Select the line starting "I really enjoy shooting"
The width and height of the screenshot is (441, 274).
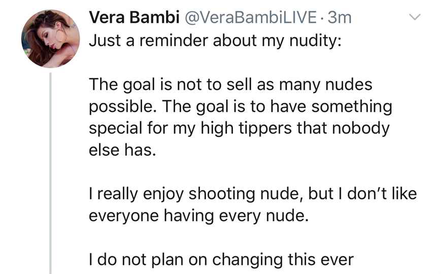coord(253,194)
